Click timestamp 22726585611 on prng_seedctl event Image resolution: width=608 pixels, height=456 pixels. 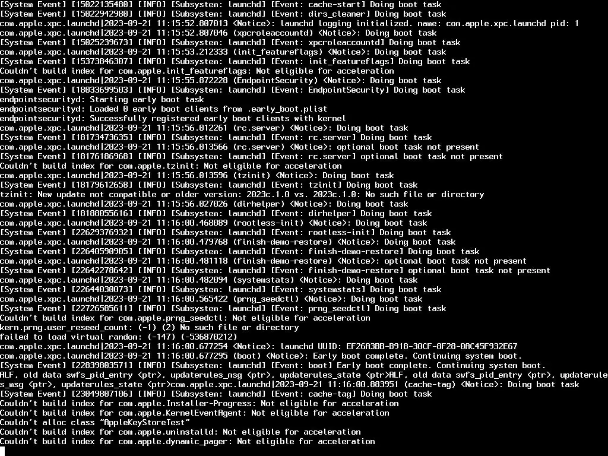tap(102, 309)
